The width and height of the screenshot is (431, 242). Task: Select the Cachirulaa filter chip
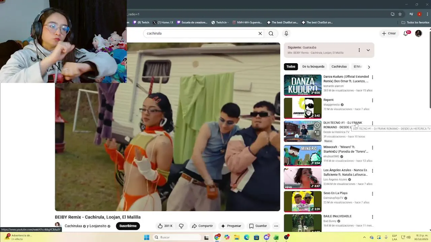point(339,67)
